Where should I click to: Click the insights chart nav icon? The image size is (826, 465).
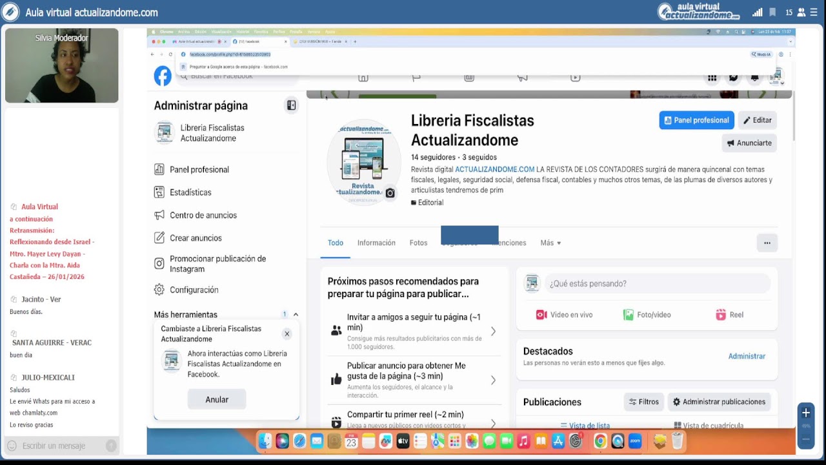pos(469,77)
